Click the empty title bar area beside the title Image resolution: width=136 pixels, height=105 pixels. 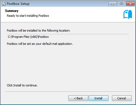pyautogui.click(x=69, y=4)
